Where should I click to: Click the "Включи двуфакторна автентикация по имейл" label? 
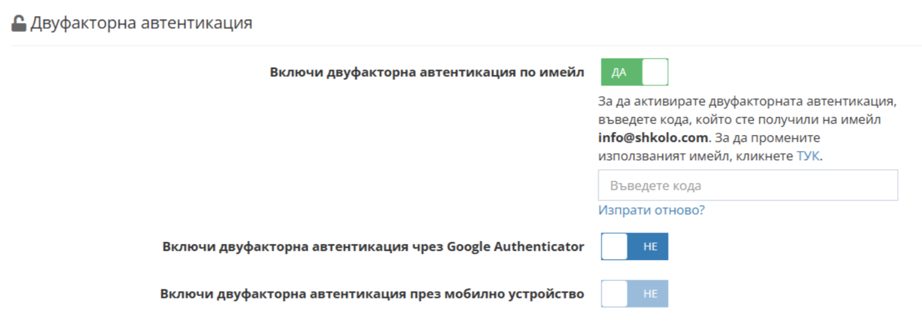point(427,72)
